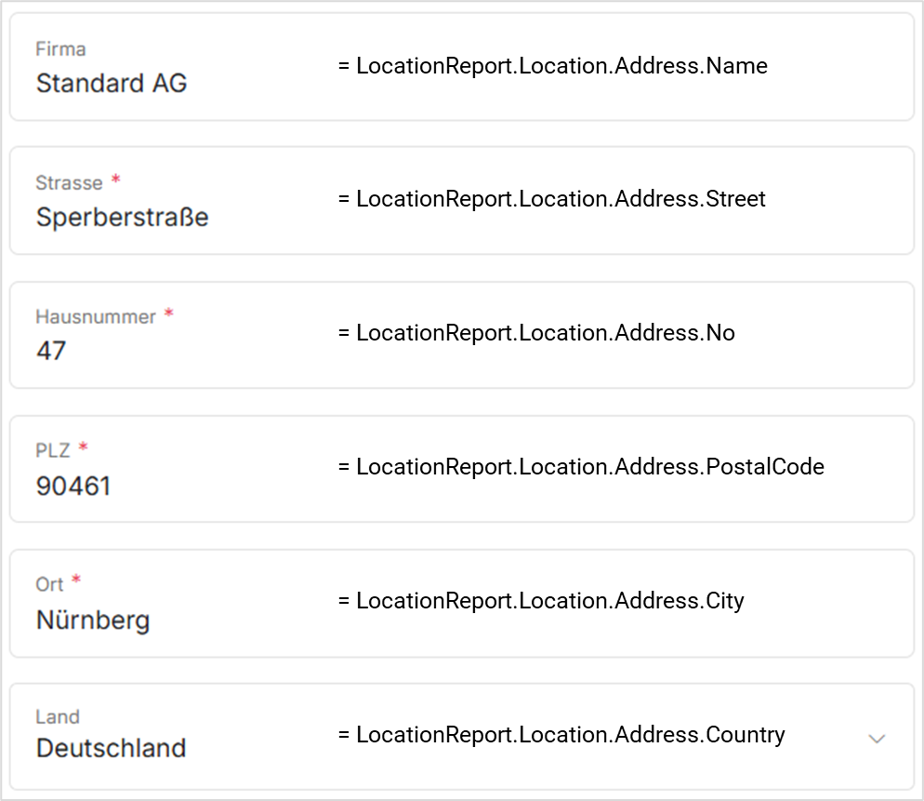Image resolution: width=924 pixels, height=801 pixels.
Task: Click the Land field label
Action: [58, 716]
